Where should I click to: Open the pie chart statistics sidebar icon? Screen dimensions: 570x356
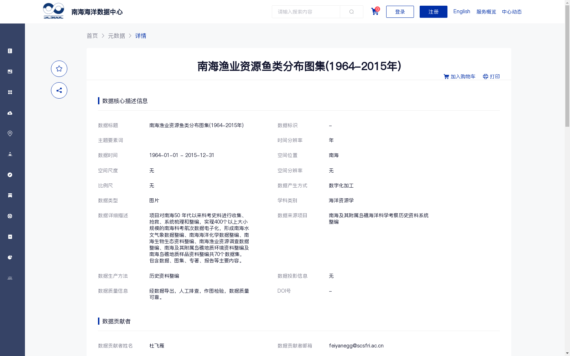(10, 257)
